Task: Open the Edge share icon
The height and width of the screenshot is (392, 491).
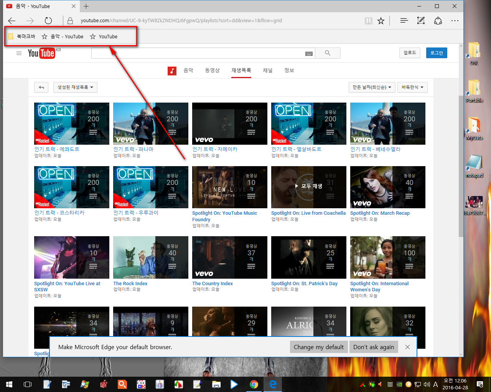Action: click(x=438, y=21)
